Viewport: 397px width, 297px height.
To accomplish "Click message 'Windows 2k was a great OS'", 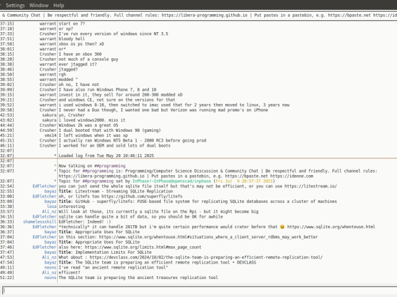I will [x=88, y=125].
